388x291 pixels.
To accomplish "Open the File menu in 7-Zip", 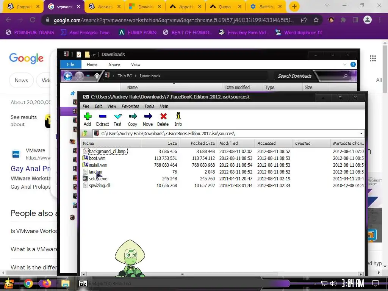I will click(x=86, y=106).
